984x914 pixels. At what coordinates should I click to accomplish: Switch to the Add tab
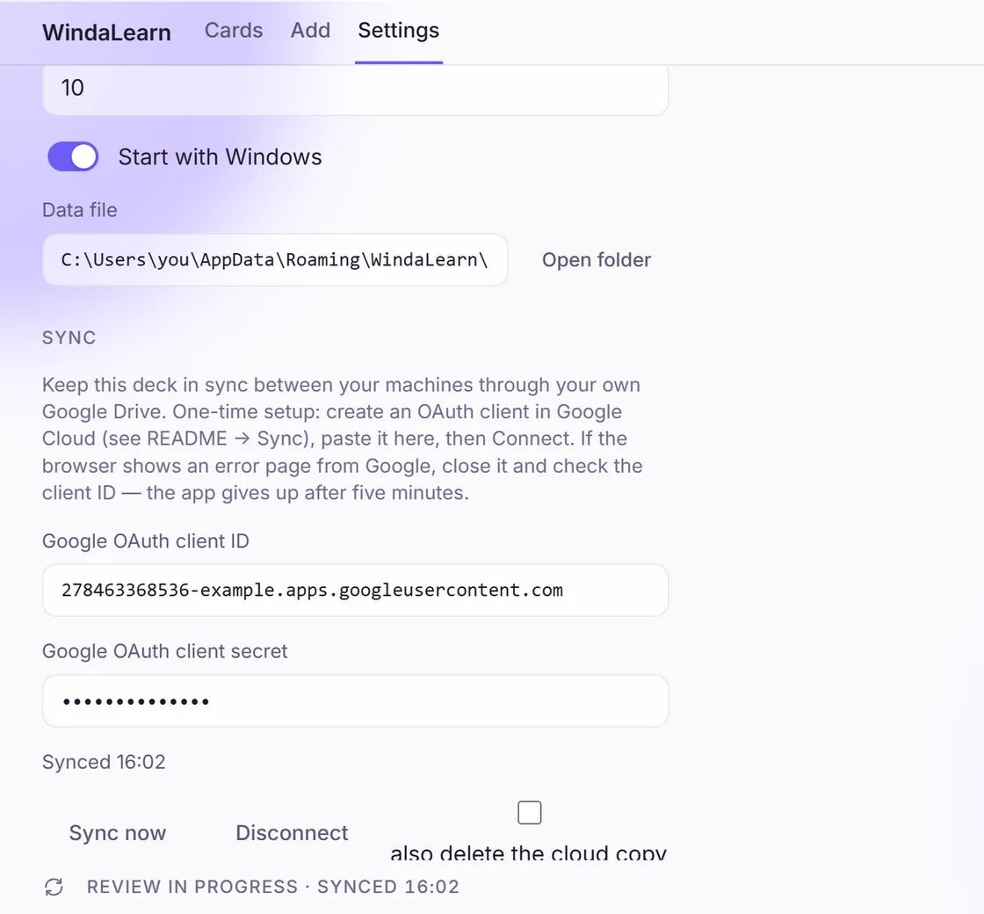310,30
